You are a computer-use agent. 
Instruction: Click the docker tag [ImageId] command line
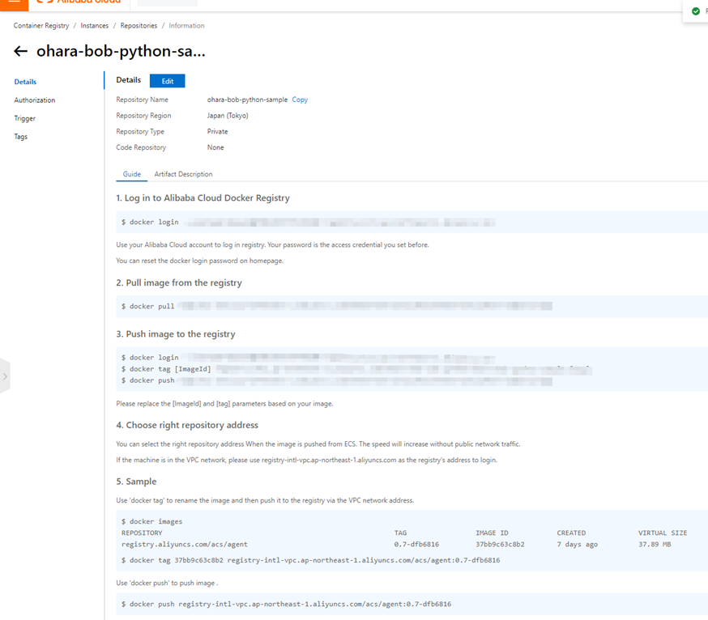pos(356,369)
